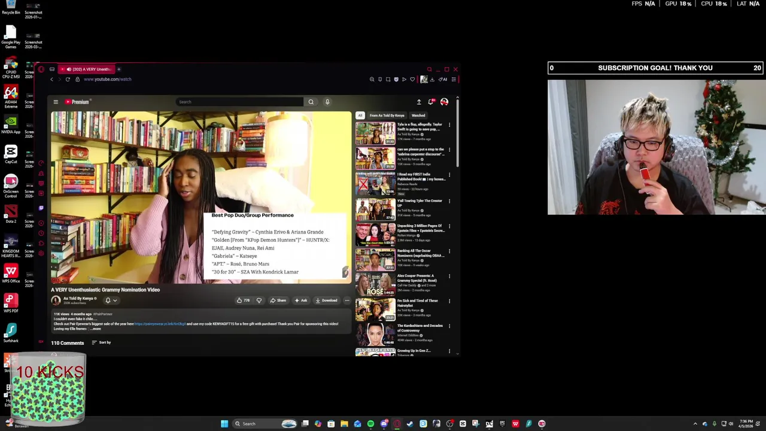Open the YouTube hamburger guide menu
Image resolution: width=766 pixels, height=431 pixels.
pyautogui.click(x=56, y=102)
